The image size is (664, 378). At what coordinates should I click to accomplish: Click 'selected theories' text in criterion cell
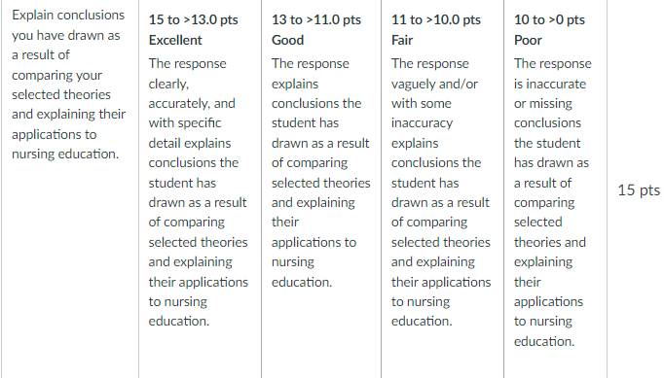(61, 94)
